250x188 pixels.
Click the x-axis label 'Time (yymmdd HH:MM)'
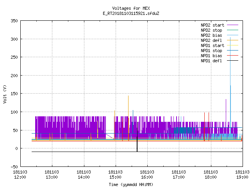(131, 184)
